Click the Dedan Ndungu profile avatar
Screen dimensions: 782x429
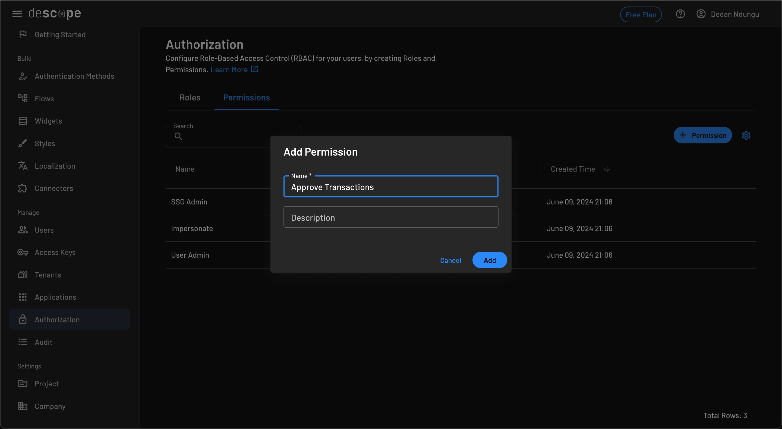(x=701, y=14)
